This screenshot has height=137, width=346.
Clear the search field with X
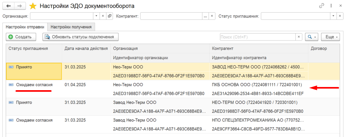coord(299,37)
